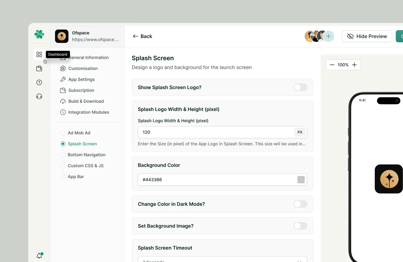
Task: Turn on Set Background Image switch
Action: tap(300, 226)
